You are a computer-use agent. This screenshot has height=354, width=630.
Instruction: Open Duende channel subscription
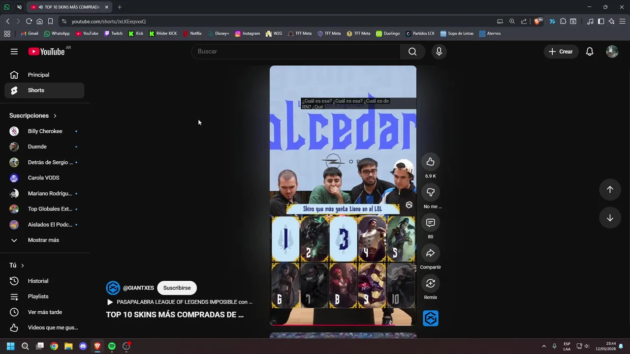(x=44, y=147)
